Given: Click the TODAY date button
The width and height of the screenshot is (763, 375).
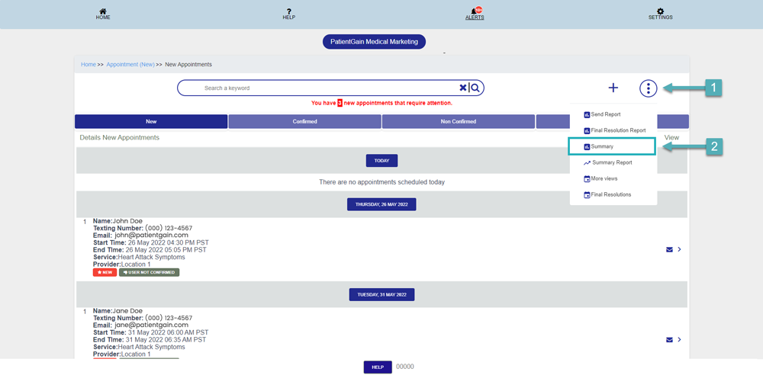Looking at the screenshot, I should click(x=382, y=161).
